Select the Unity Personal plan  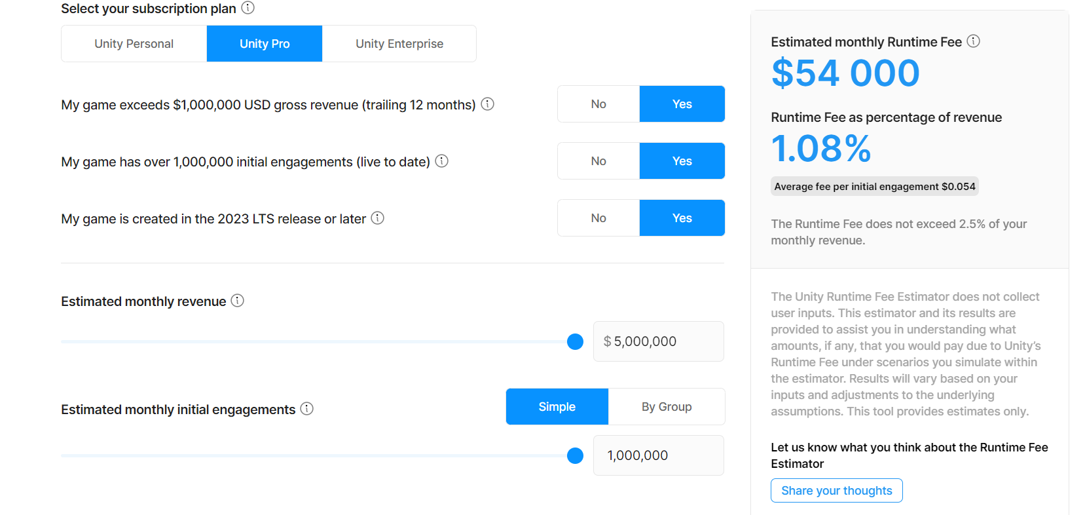click(x=134, y=44)
